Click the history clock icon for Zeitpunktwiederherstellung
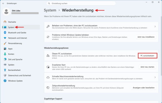This screenshot has height=103, width=162. tap(48, 88)
